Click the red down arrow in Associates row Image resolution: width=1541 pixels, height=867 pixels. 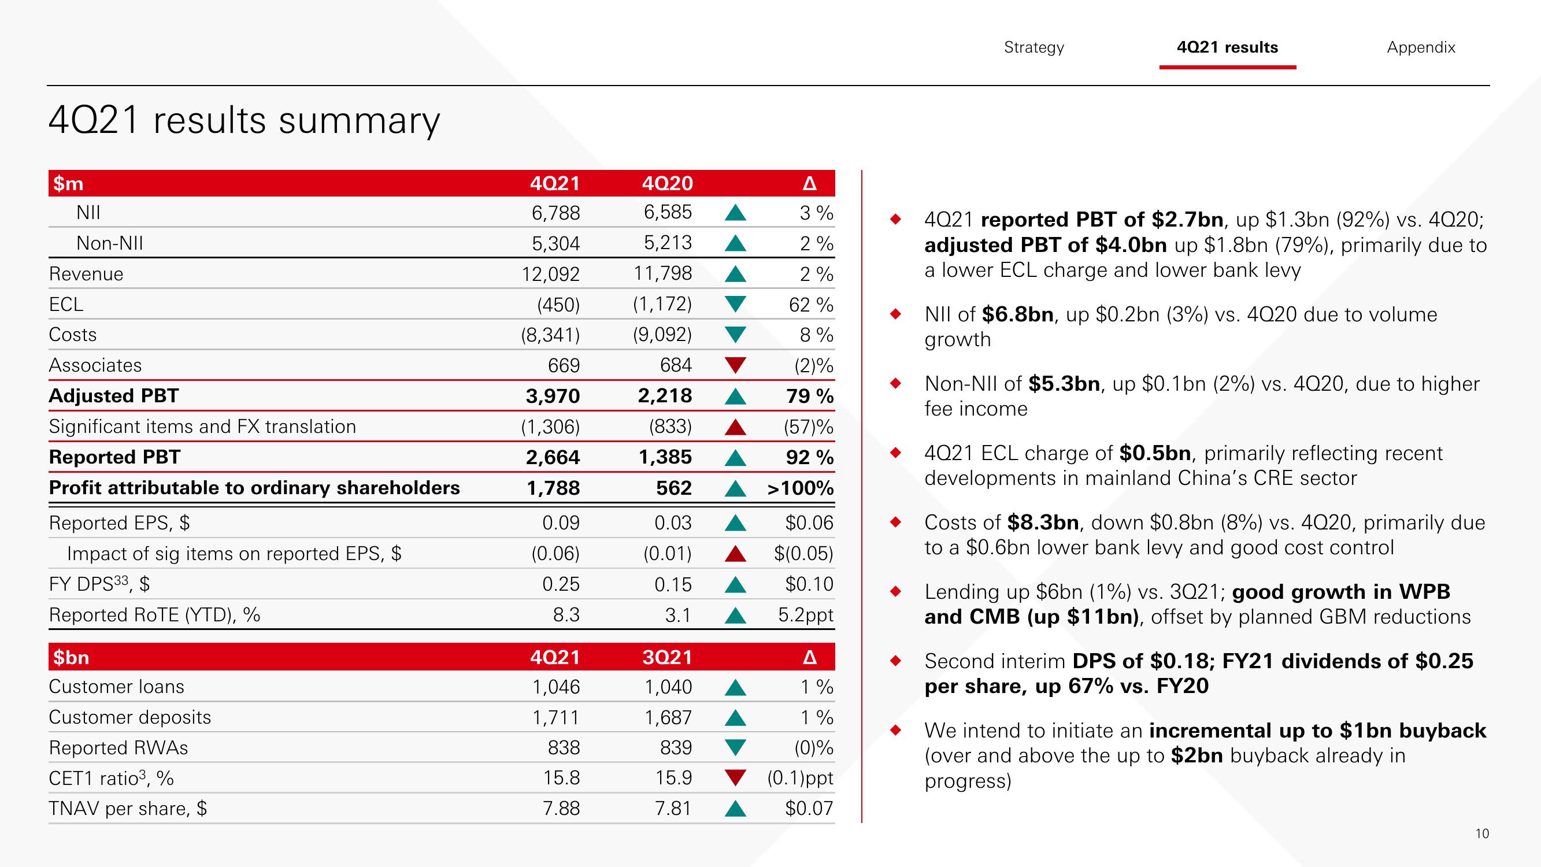(735, 365)
